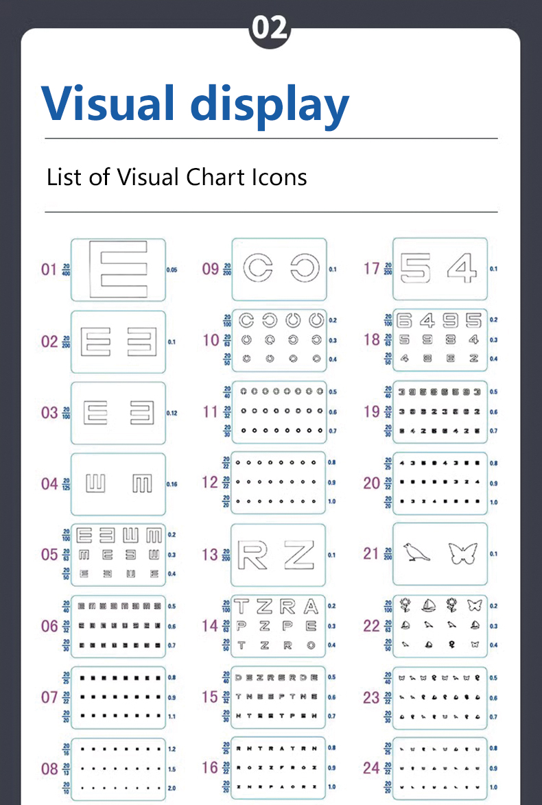Select chart 05 three-row tumbling E
The width and height of the screenshot is (542, 805).
pyautogui.click(x=118, y=555)
